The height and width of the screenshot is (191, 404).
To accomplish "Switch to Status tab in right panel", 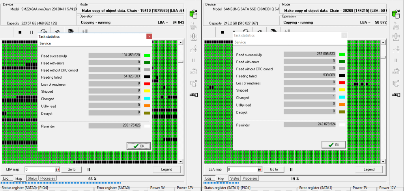I will point(235,178).
